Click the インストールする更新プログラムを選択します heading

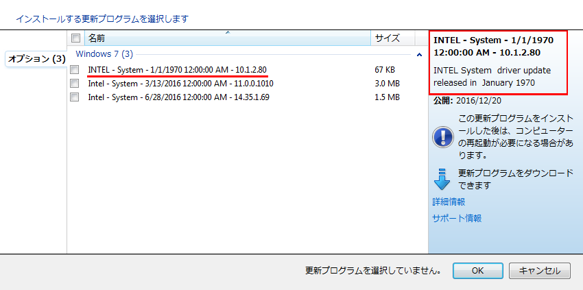coord(102,19)
